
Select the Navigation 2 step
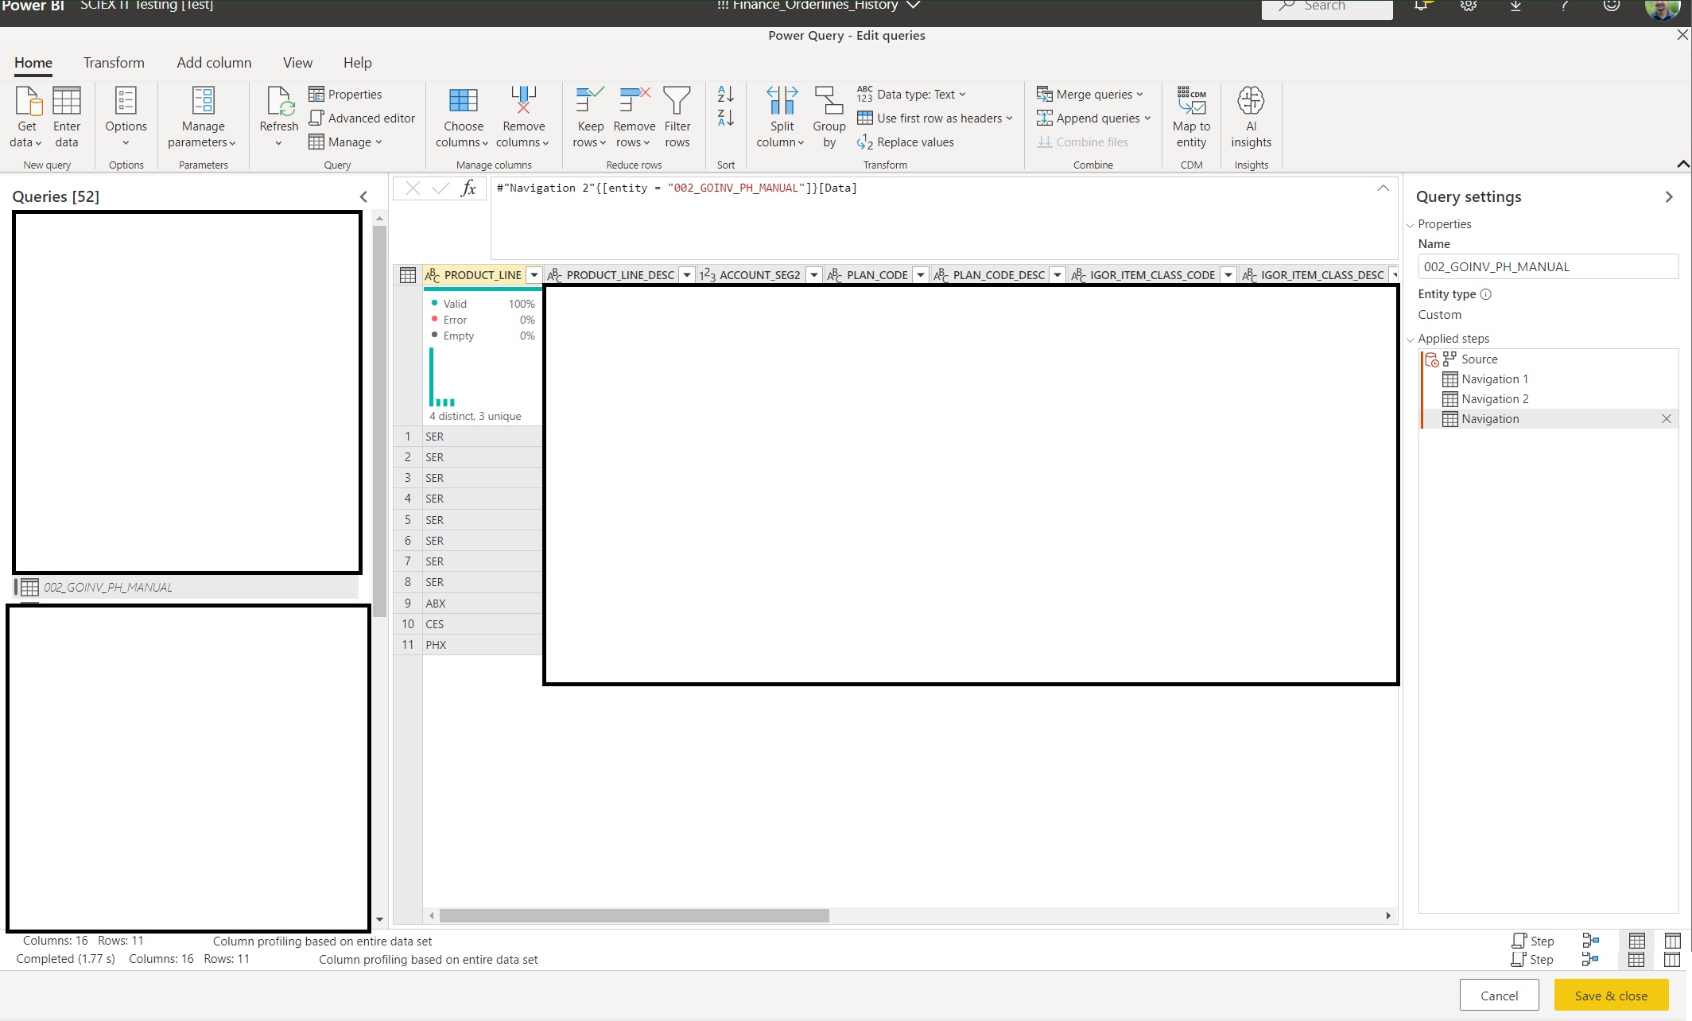click(1549, 399)
